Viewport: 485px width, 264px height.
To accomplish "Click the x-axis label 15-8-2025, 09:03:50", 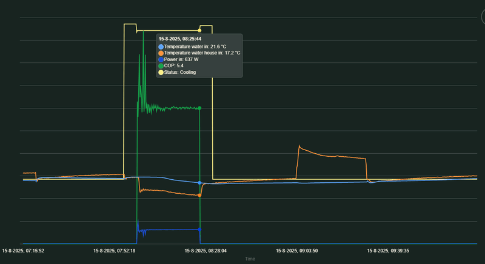I will [297, 251].
